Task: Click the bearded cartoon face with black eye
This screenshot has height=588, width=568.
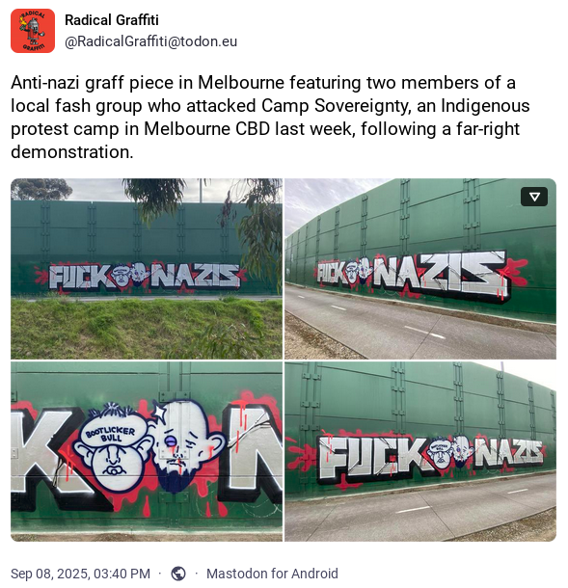Action: coord(184,446)
